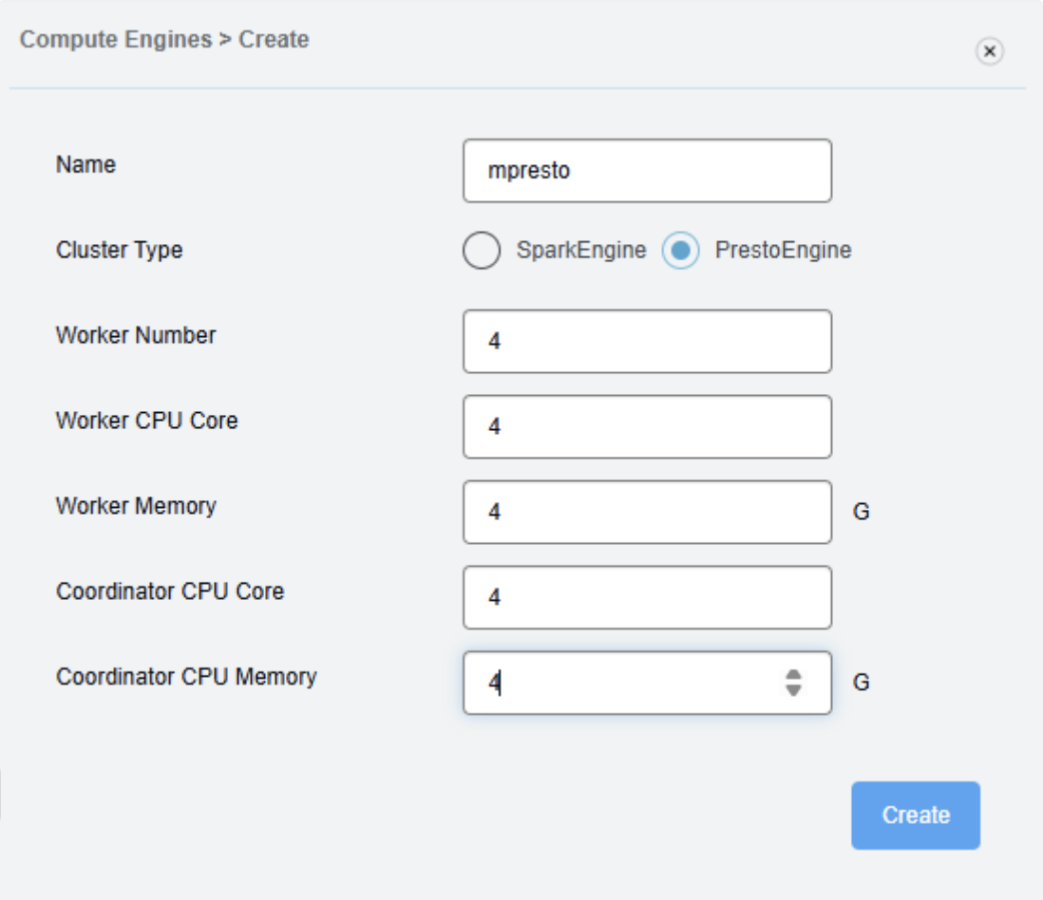Screen dimensions: 1043x900
Task: Select the Worker Memory input box
Action: [x=647, y=512]
